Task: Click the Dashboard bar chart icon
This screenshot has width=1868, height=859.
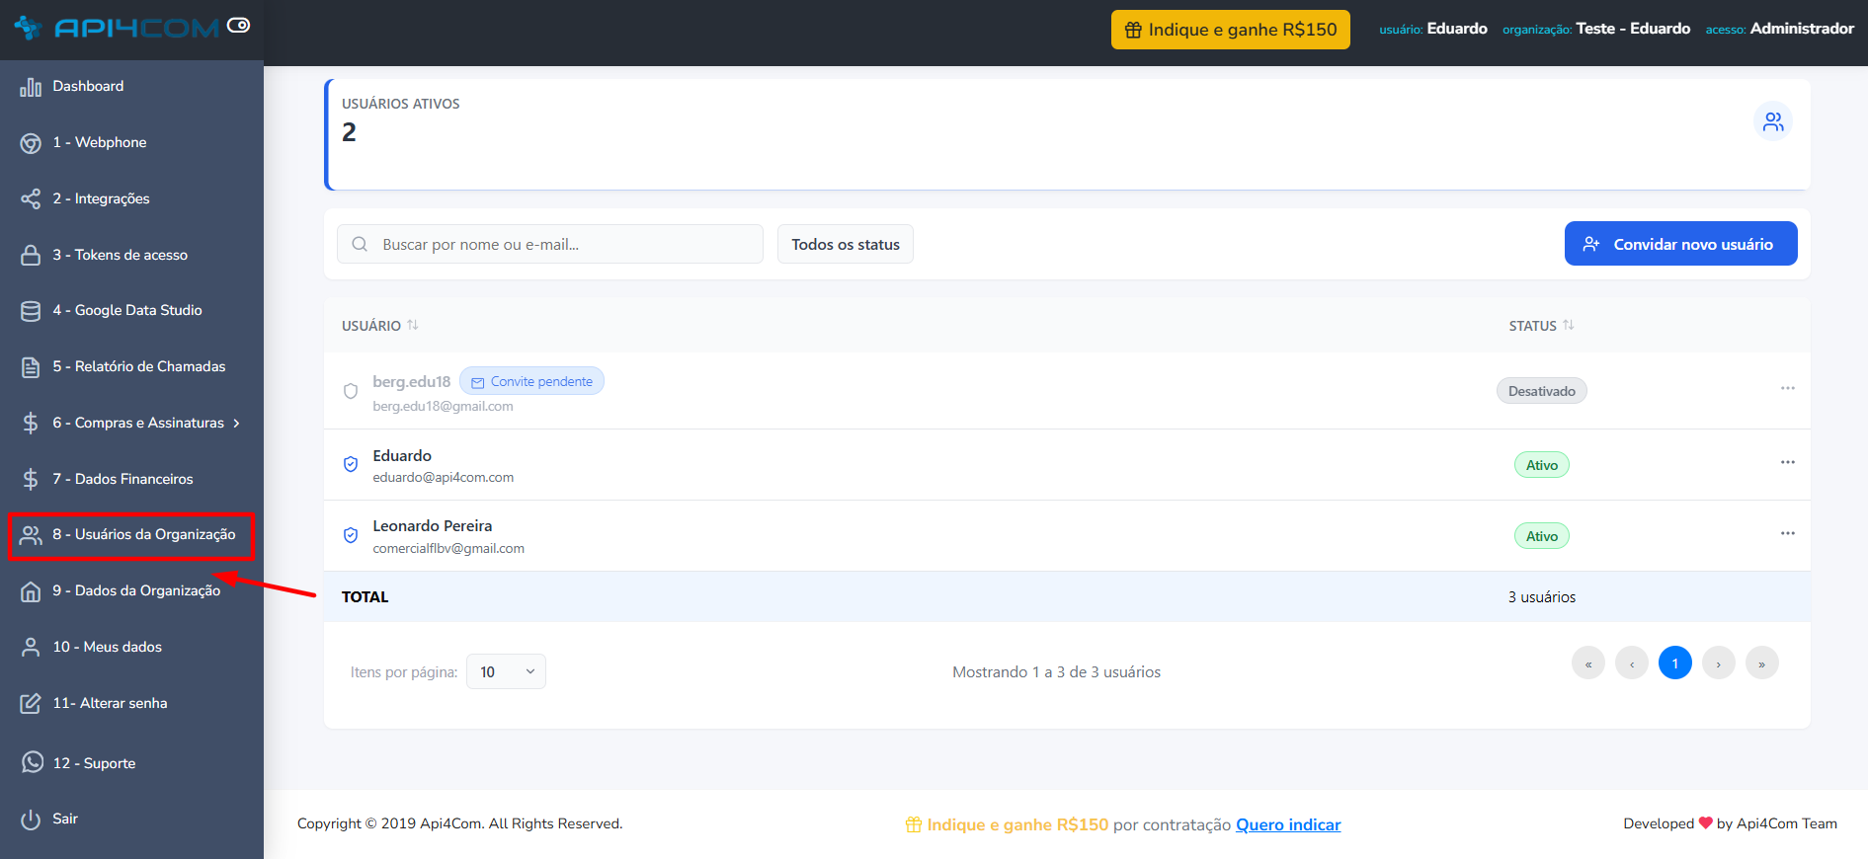Action: coord(31,87)
